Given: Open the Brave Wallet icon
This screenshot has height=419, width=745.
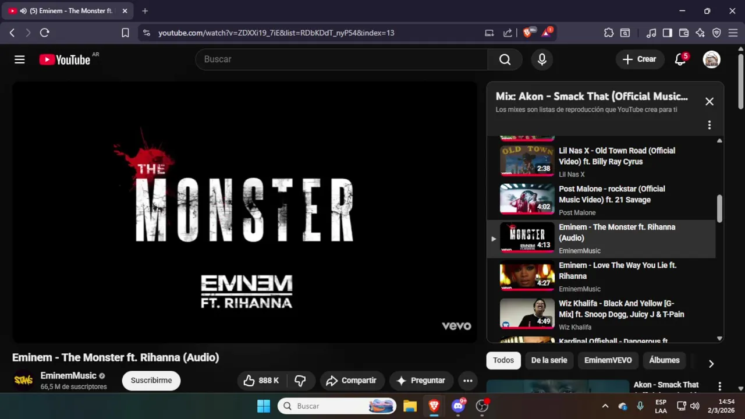Looking at the screenshot, I should coord(684,33).
